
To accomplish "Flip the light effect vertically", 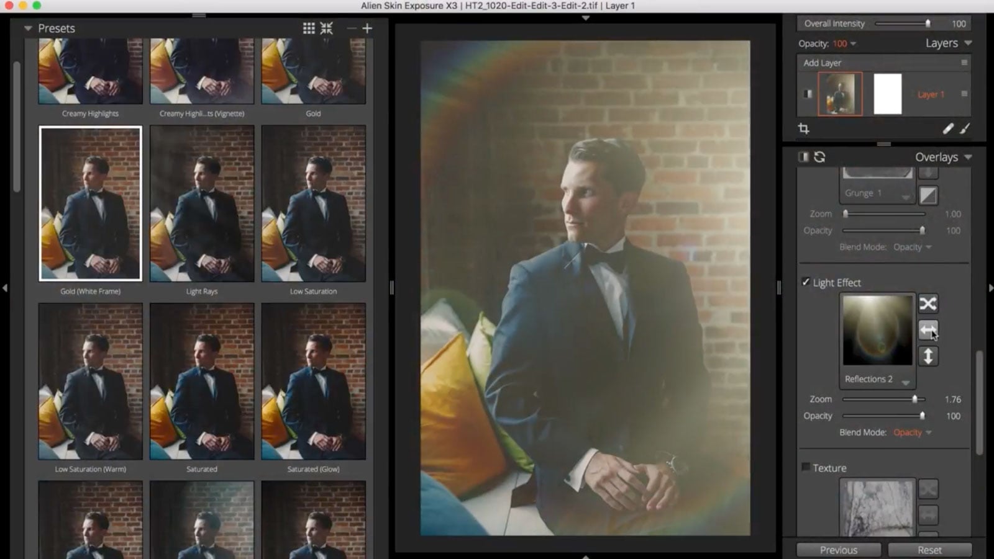I will tap(928, 356).
